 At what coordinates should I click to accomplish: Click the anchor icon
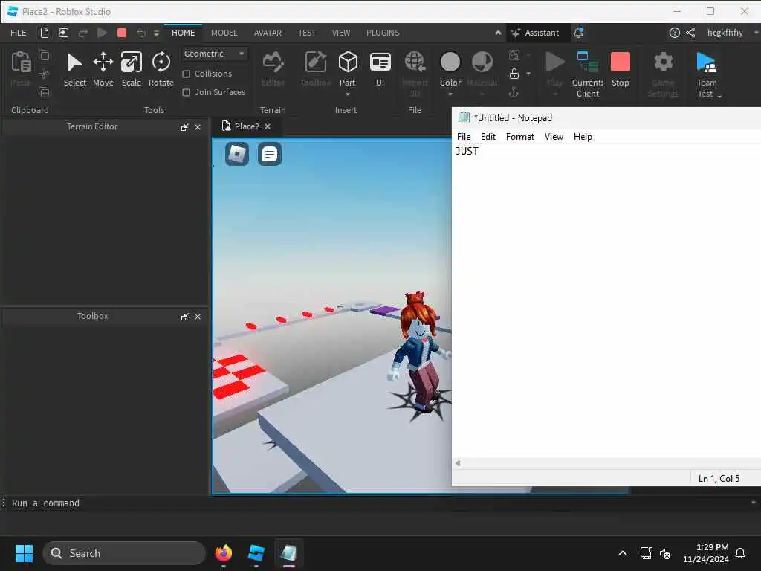514,92
